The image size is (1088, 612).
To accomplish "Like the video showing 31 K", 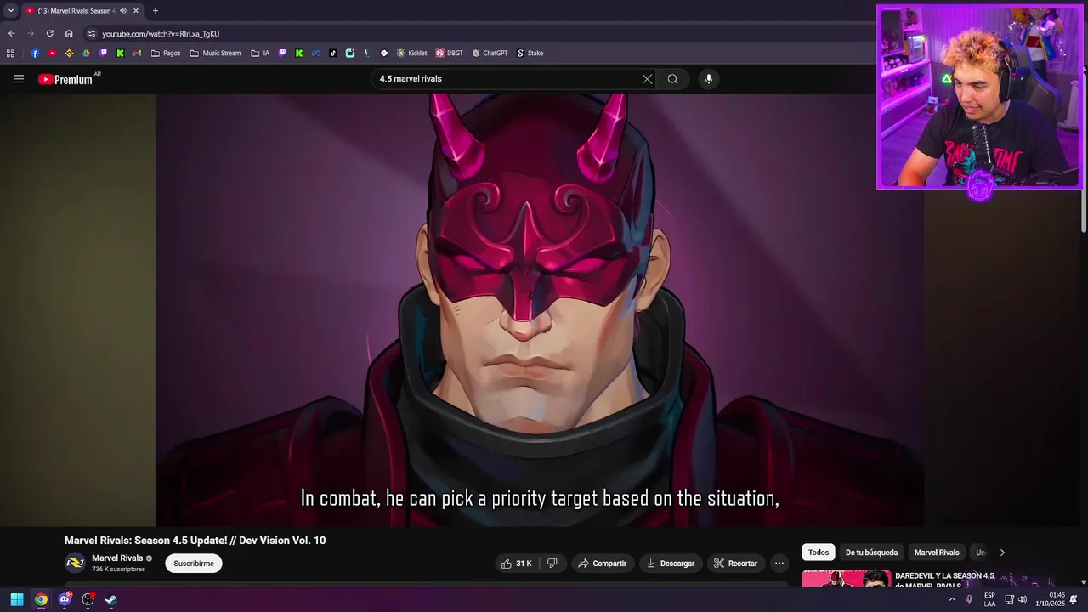I will [517, 564].
